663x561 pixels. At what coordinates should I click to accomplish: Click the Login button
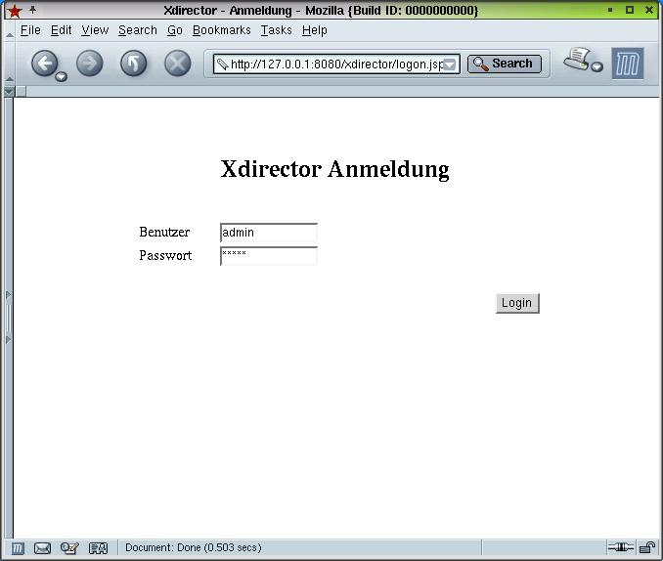point(517,303)
